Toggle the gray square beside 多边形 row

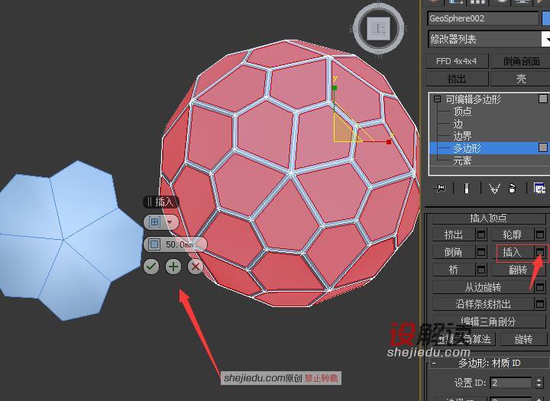coord(542,147)
